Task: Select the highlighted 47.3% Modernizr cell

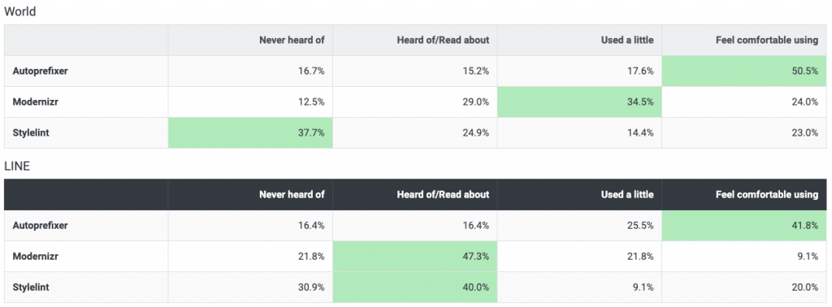Action: 415,256
